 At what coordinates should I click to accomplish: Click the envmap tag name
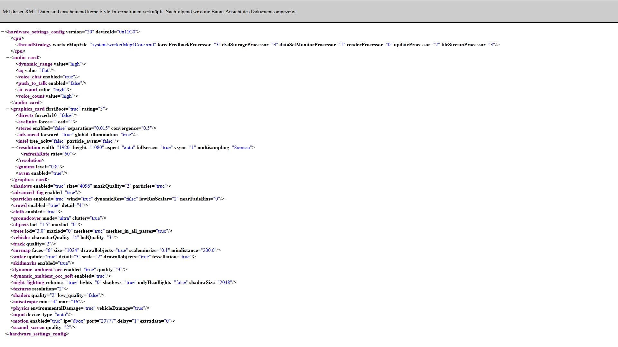tap(22, 250)
